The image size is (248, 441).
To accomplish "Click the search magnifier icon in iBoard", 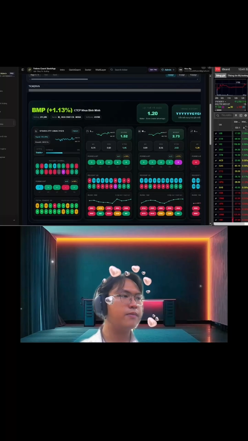I will (x=218, y=115).
